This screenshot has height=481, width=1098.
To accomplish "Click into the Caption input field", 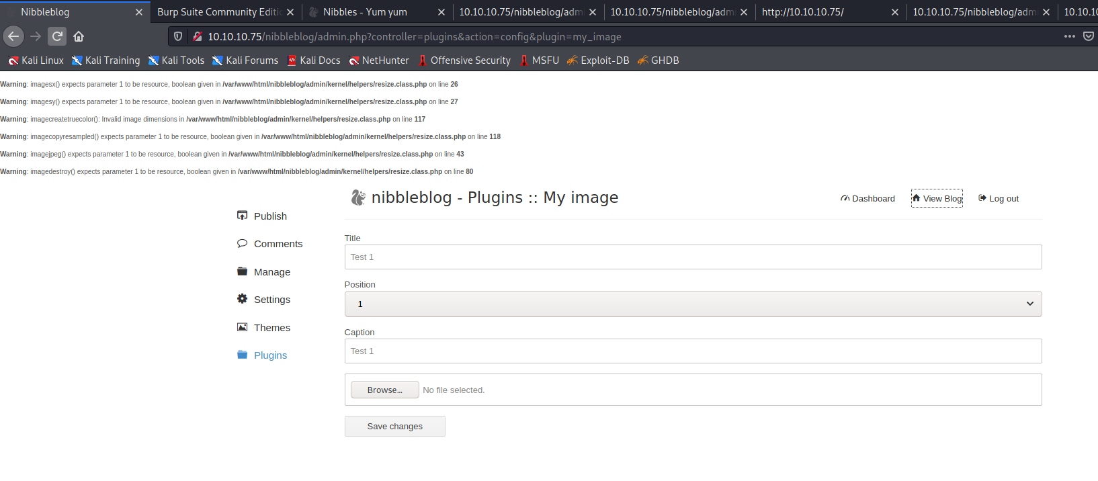I will [692, 351].
